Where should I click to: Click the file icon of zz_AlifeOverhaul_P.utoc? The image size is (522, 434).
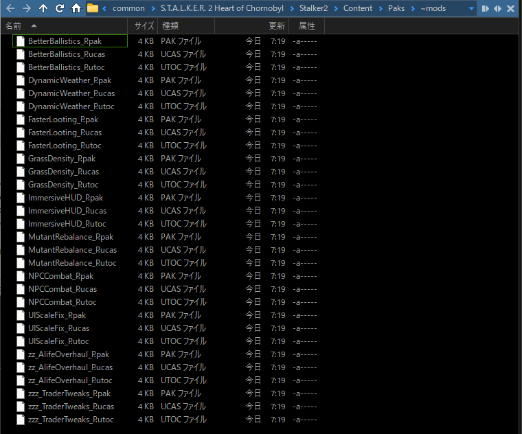(x=21, y=380)
